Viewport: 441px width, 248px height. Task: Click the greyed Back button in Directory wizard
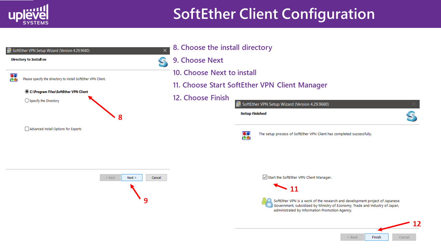pyautogui.click(x=110, y=178)
